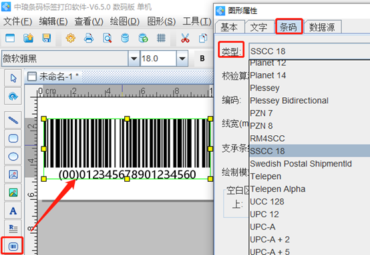Open the 绘图(D) menu
Screen dimensions: 370x255
[x=125, y=22]
